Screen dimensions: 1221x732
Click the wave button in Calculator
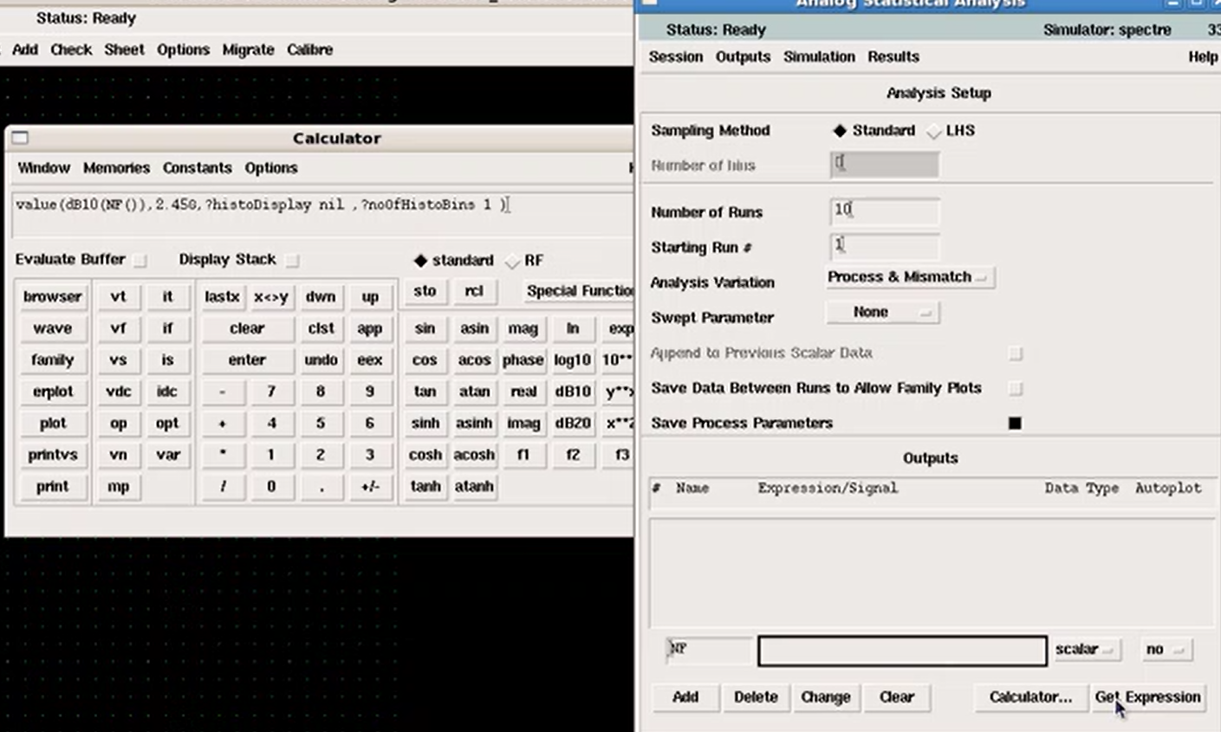coord(52,328)
